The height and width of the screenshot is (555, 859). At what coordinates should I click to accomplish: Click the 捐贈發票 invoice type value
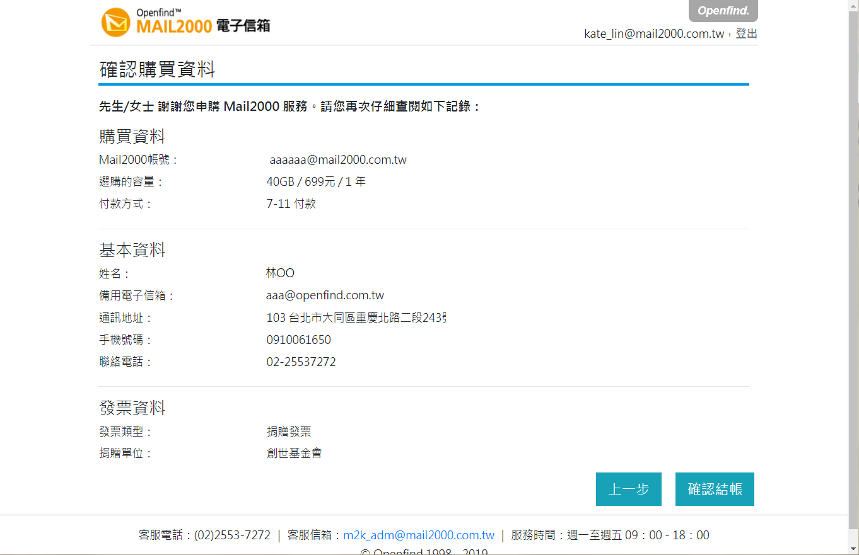tap(289, 432)
